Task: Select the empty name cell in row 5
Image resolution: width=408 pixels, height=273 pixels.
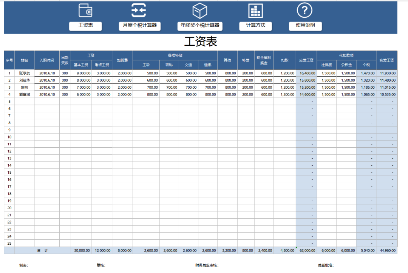Action: [x=25, y=102]
